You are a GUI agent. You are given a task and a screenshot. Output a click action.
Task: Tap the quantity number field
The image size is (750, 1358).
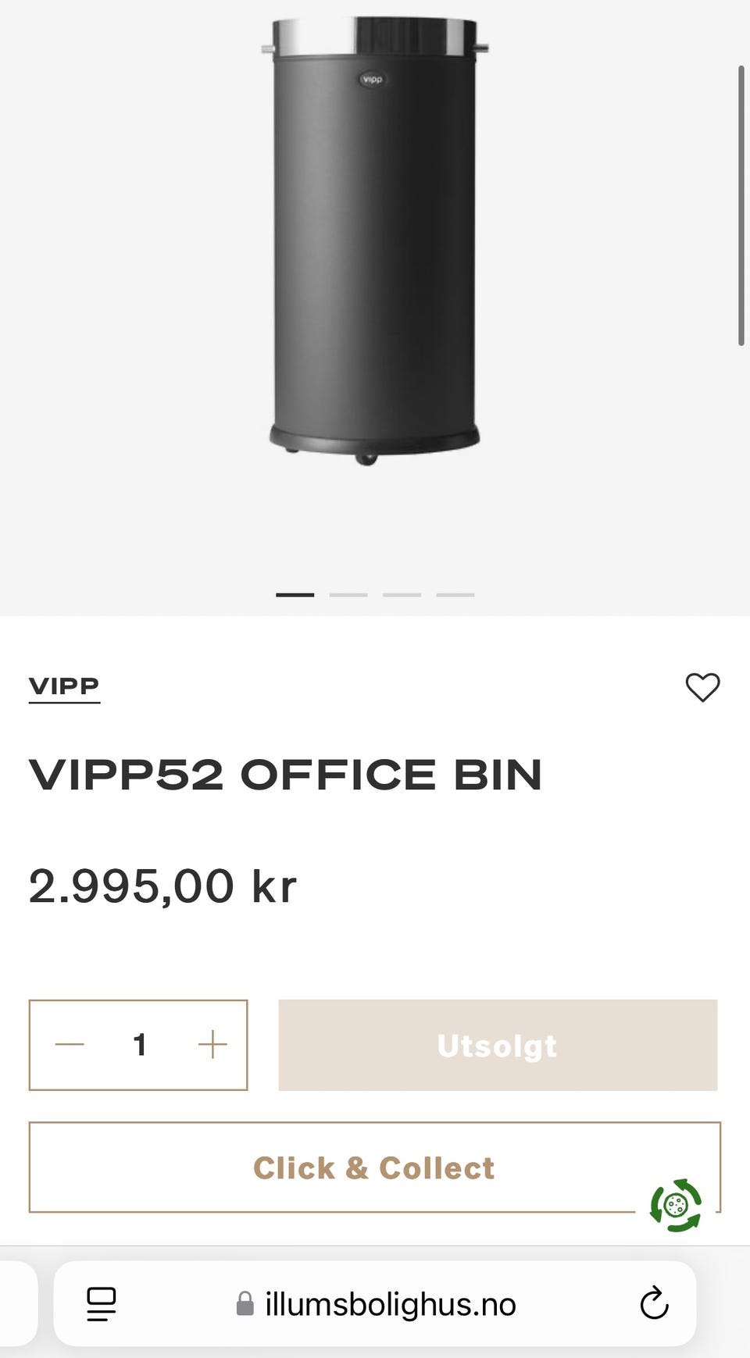point(140,1045)
